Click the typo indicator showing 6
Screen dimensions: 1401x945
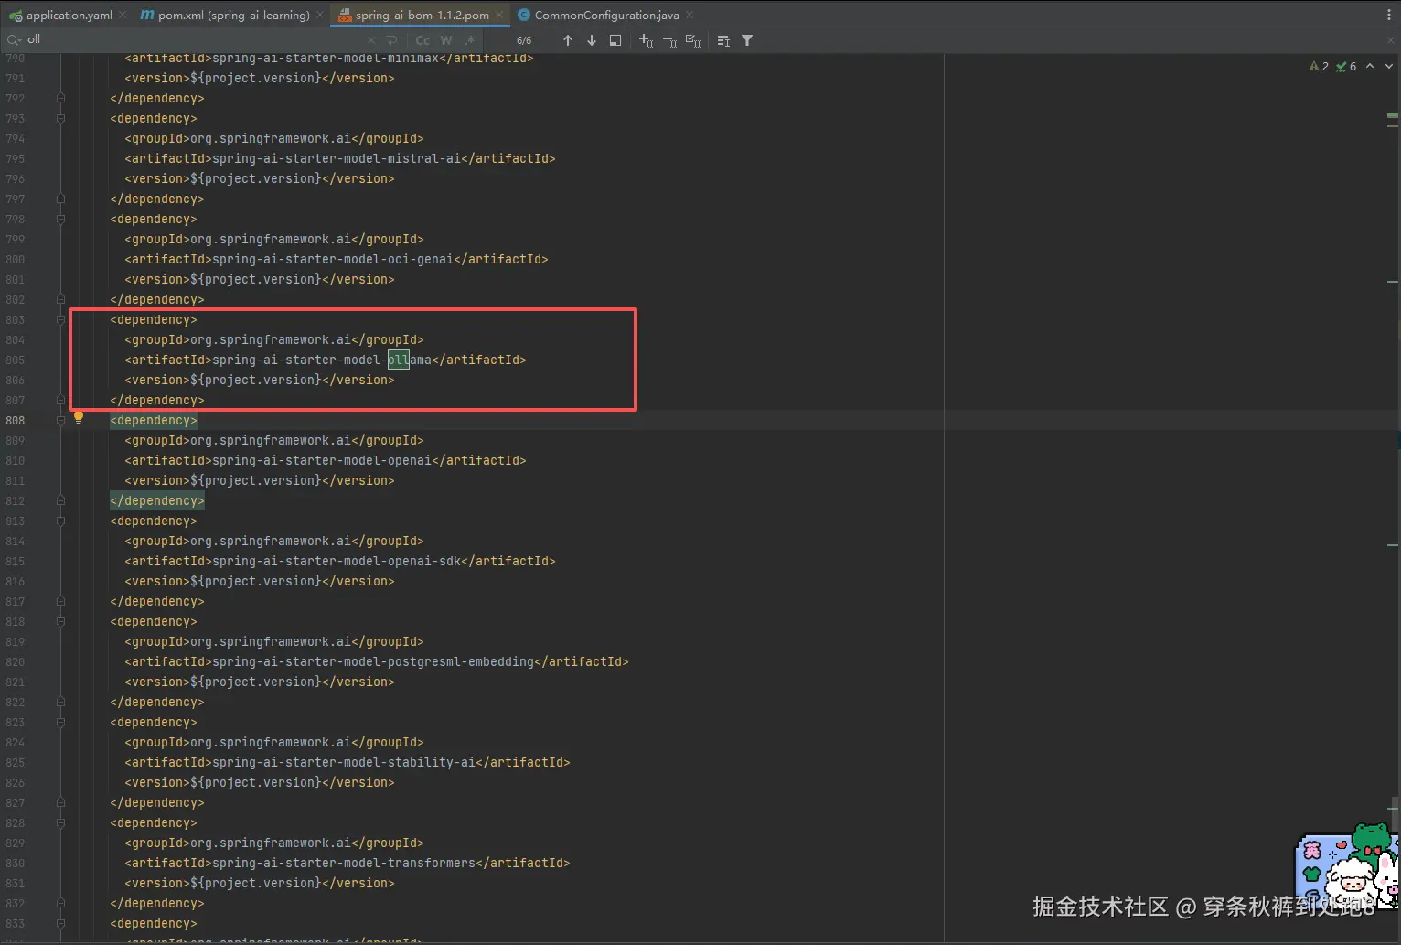coord(1346,66)
